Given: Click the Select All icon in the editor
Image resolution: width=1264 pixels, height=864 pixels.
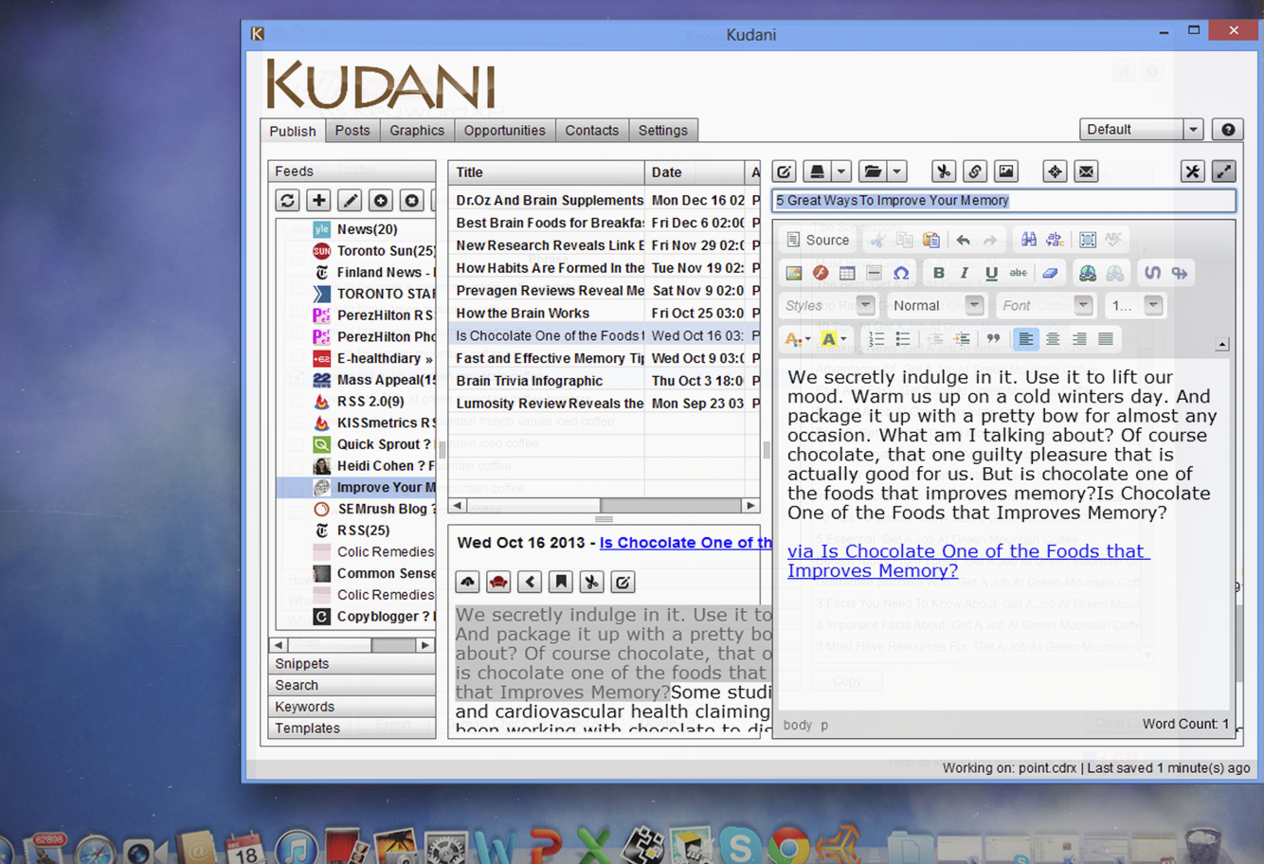Looking at the screenshot, I should 1087,240.
